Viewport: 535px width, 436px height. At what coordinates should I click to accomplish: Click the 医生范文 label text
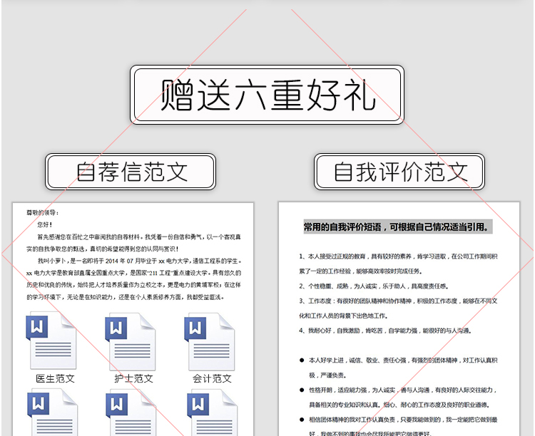pos(55,378)
